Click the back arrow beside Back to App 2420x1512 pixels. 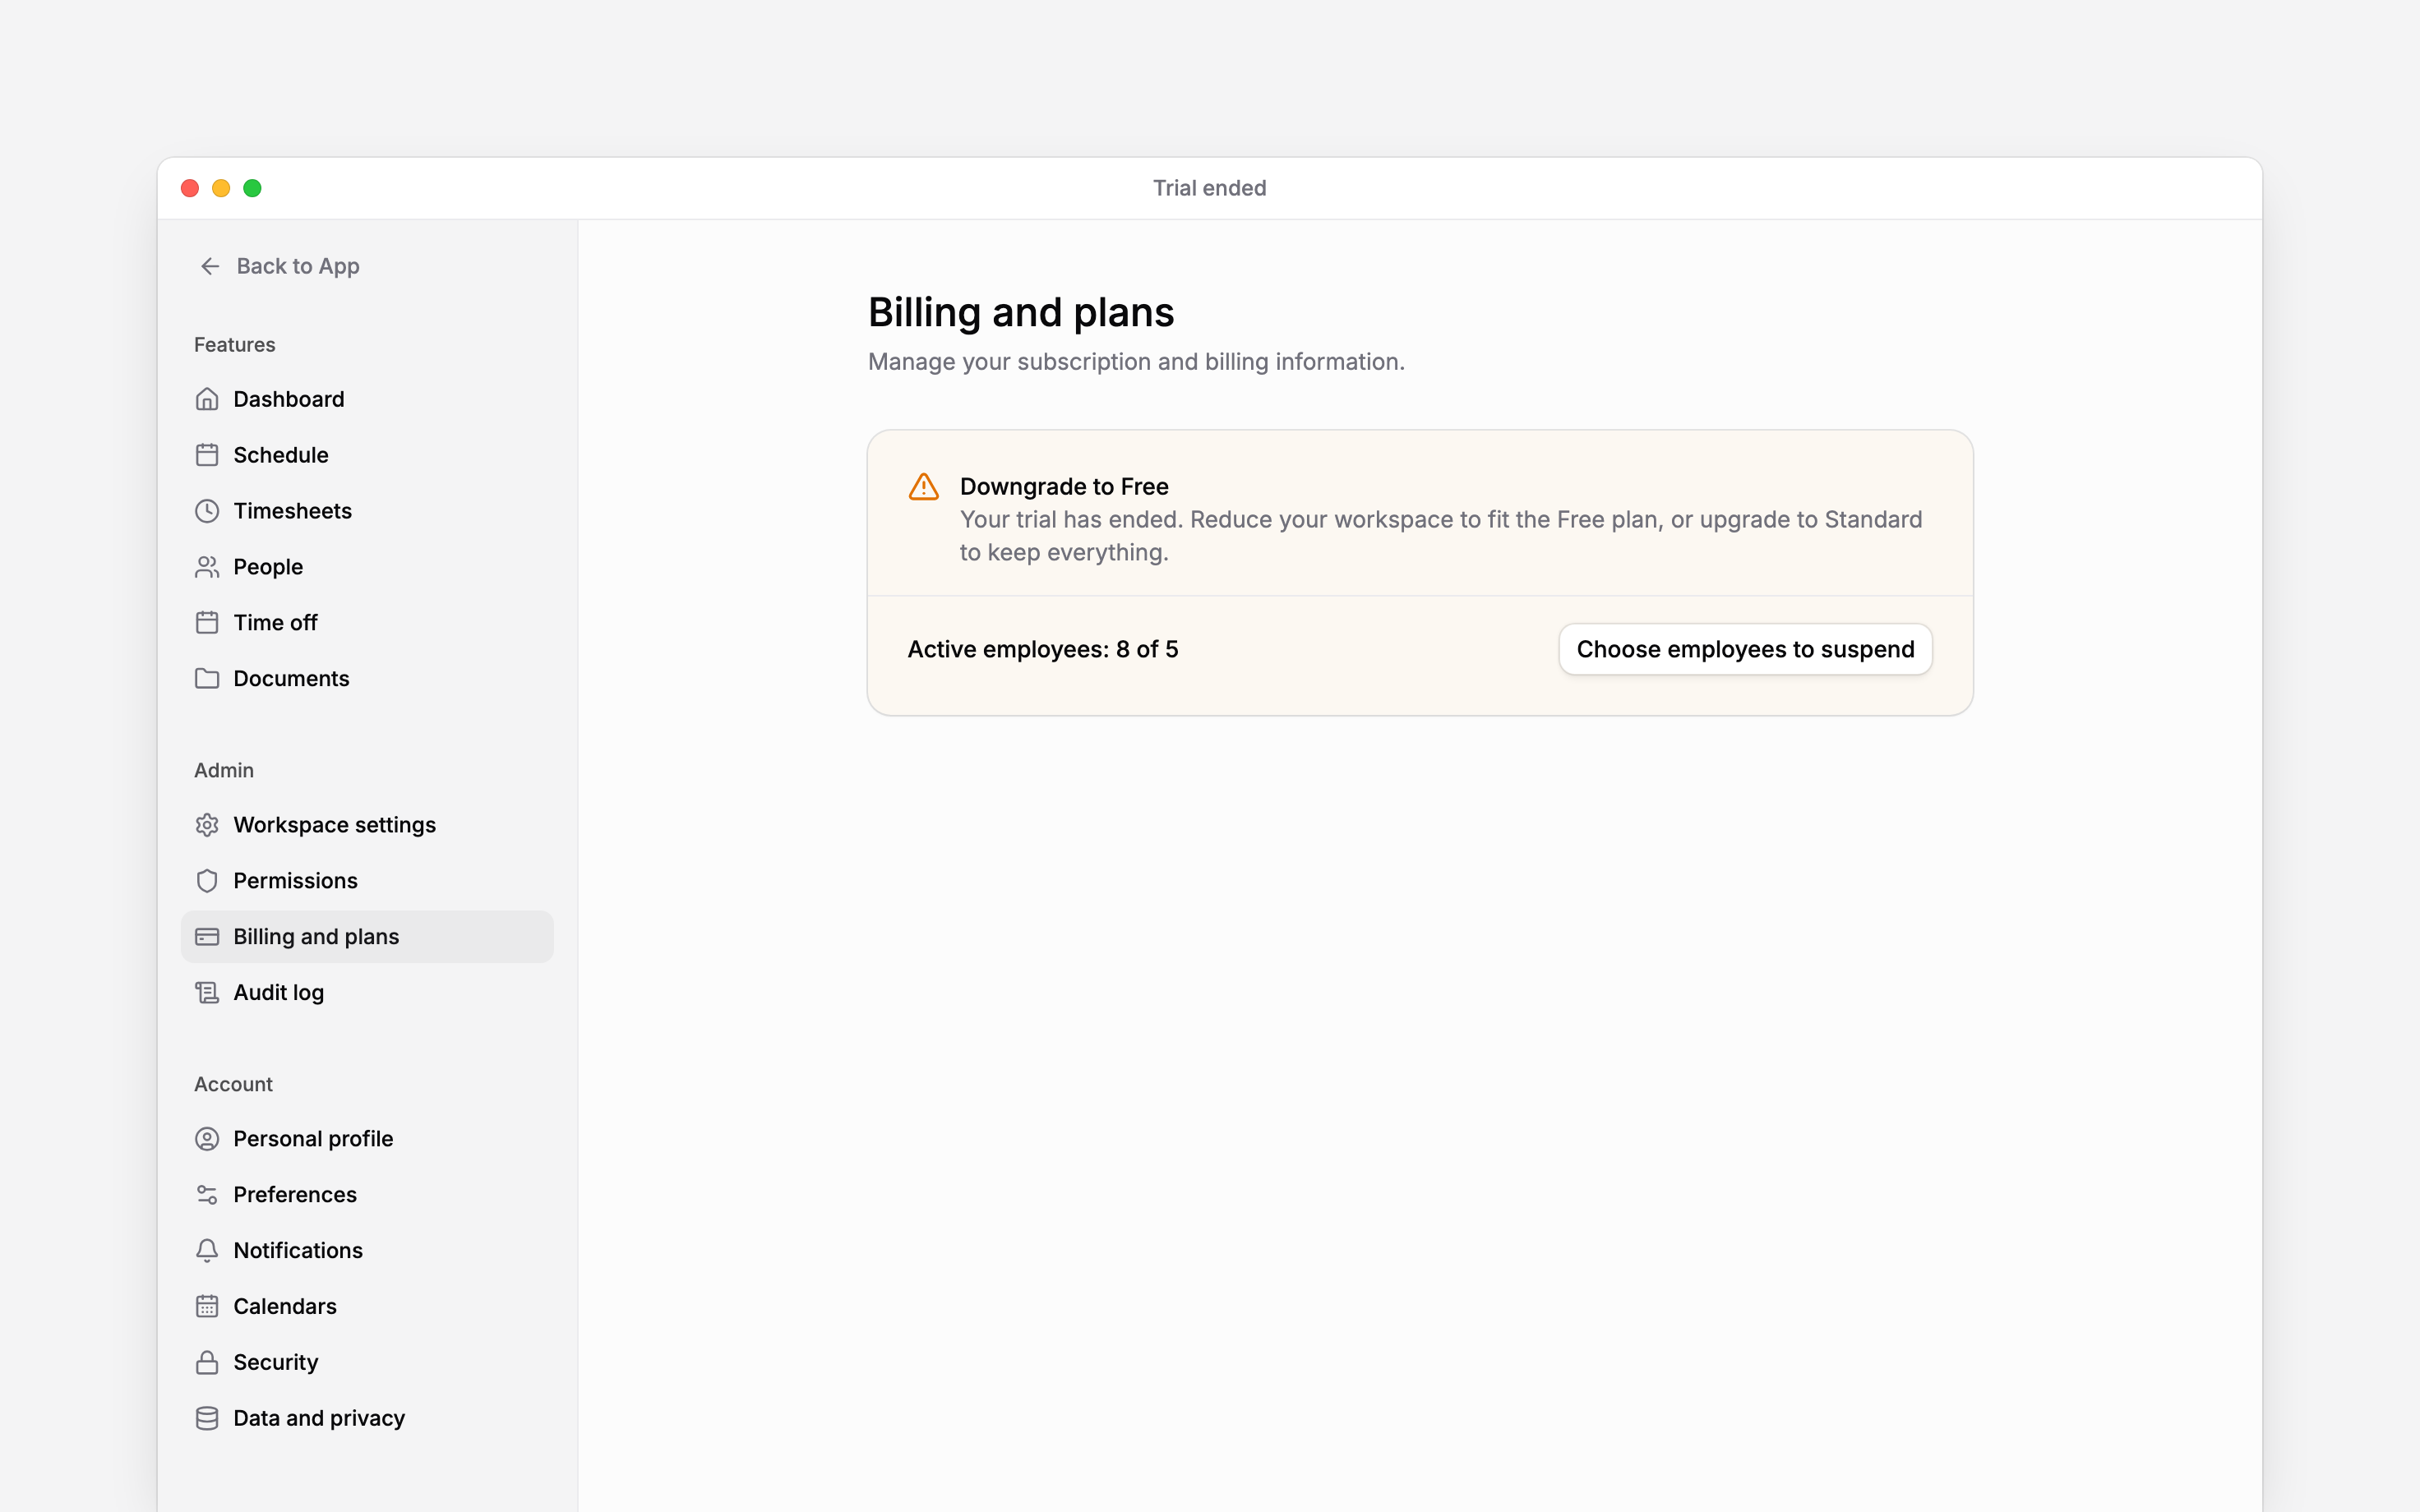210,266
